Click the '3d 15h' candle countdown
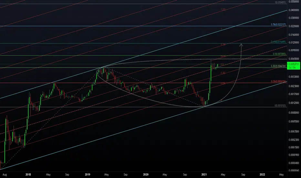301x178 pixels. click(292, 68)
